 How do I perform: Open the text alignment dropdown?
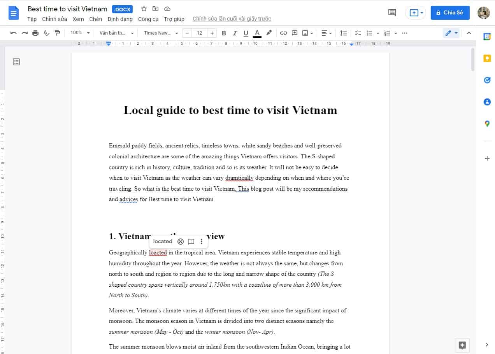[326, 33]
